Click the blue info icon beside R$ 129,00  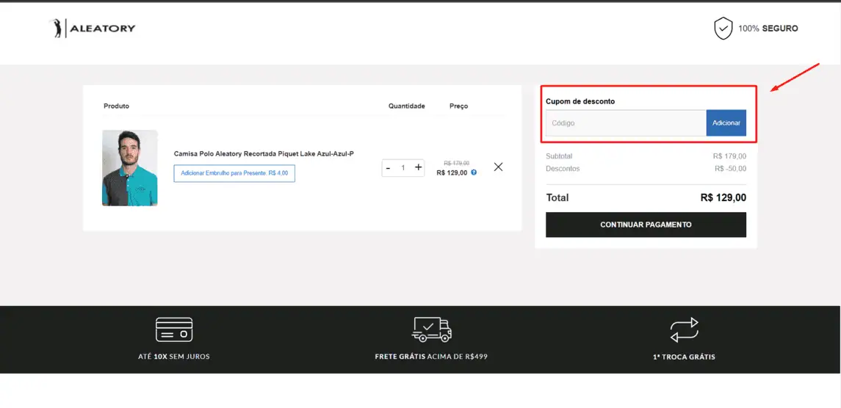[474, 172]
